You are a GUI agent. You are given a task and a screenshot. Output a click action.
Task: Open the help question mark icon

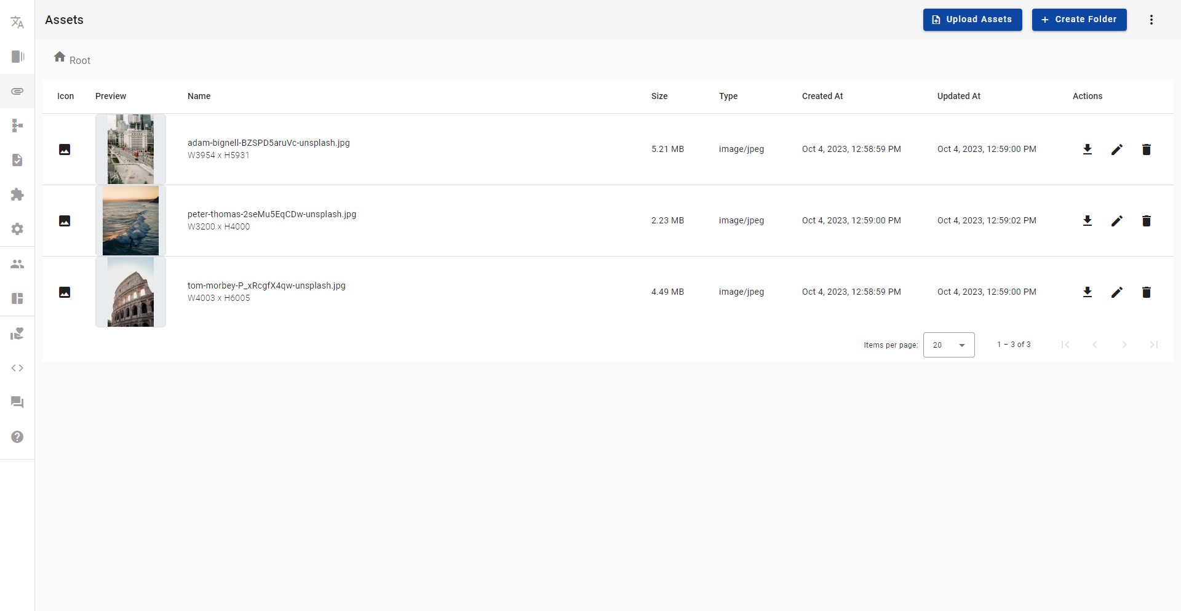[17, 437]
